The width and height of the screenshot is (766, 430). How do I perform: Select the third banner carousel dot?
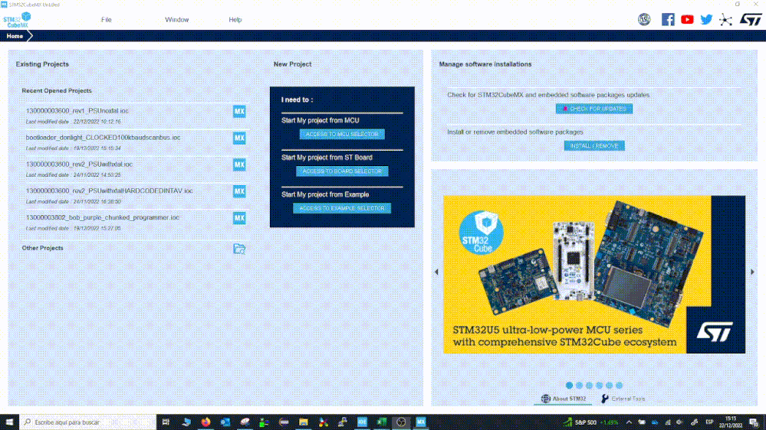pos(589,385)
